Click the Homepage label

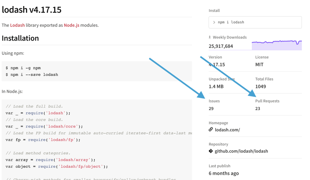pos(218,123)
